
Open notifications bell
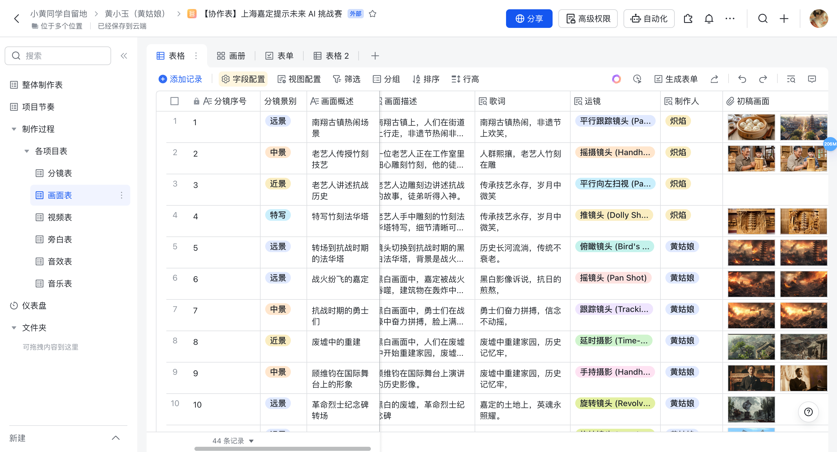(x=709, y=19)
